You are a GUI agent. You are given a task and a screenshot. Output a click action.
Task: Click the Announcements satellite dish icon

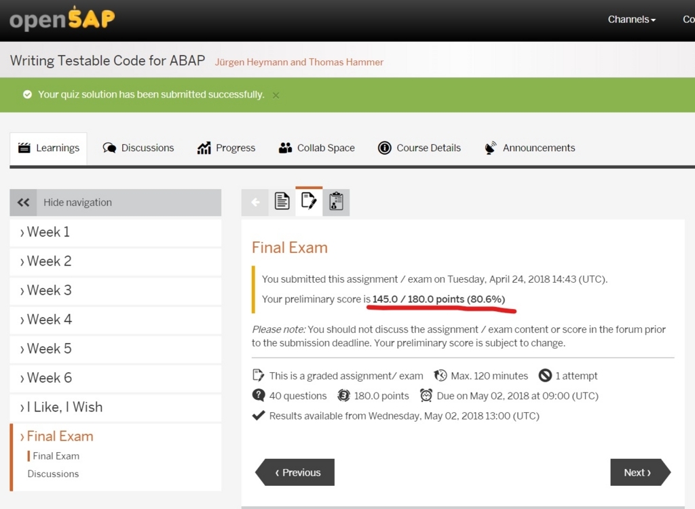[x=491, y=148]
